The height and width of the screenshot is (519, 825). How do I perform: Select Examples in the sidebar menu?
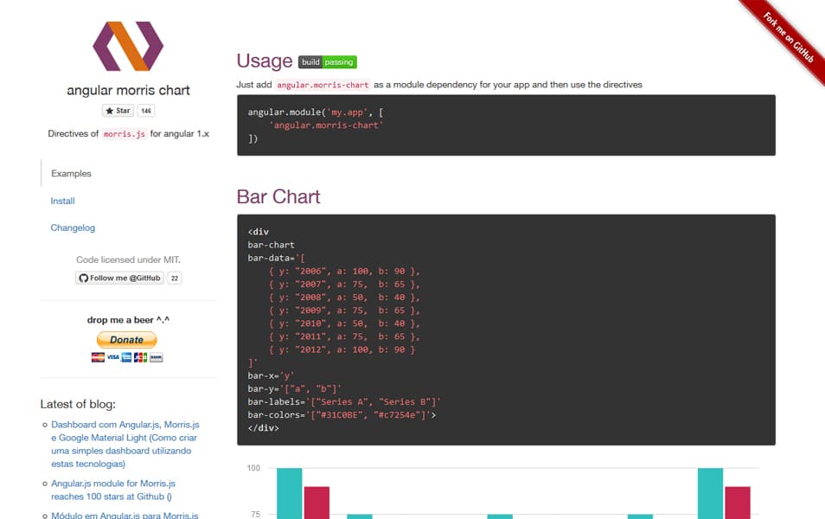[71, 173]
